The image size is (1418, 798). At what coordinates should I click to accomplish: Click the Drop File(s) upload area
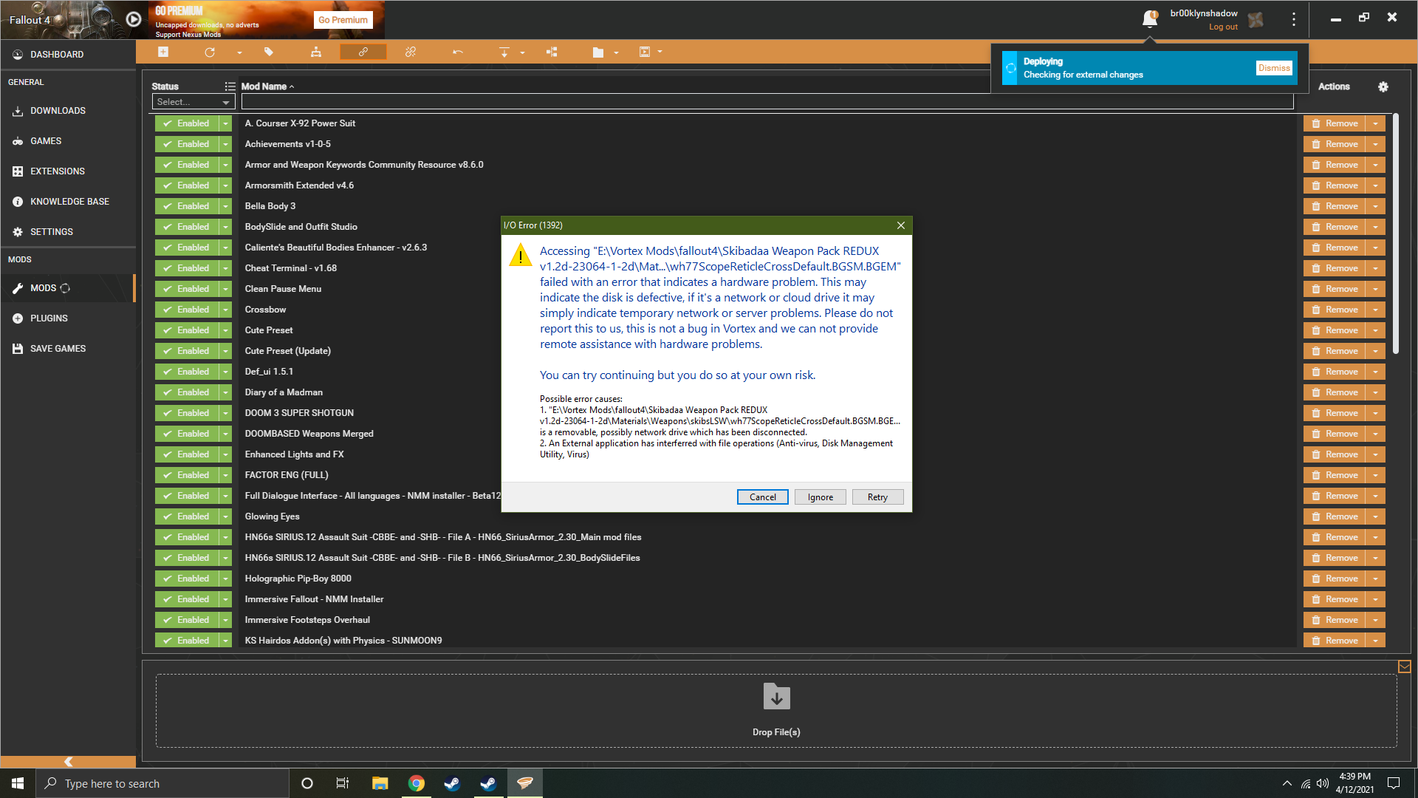point(776,709)
